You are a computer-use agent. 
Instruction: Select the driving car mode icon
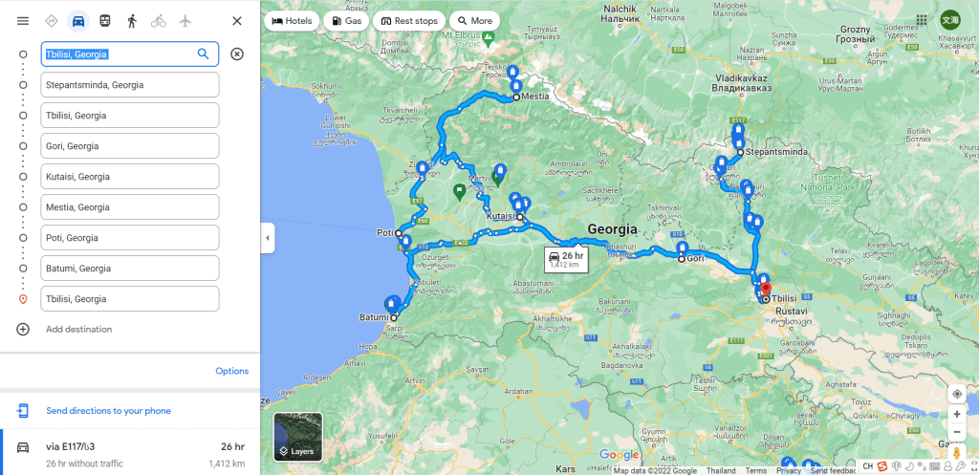coord(78,21)
